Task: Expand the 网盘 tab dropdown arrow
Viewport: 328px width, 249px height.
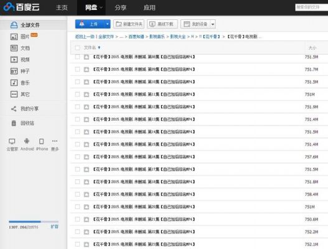Action: tap(101, 7)
